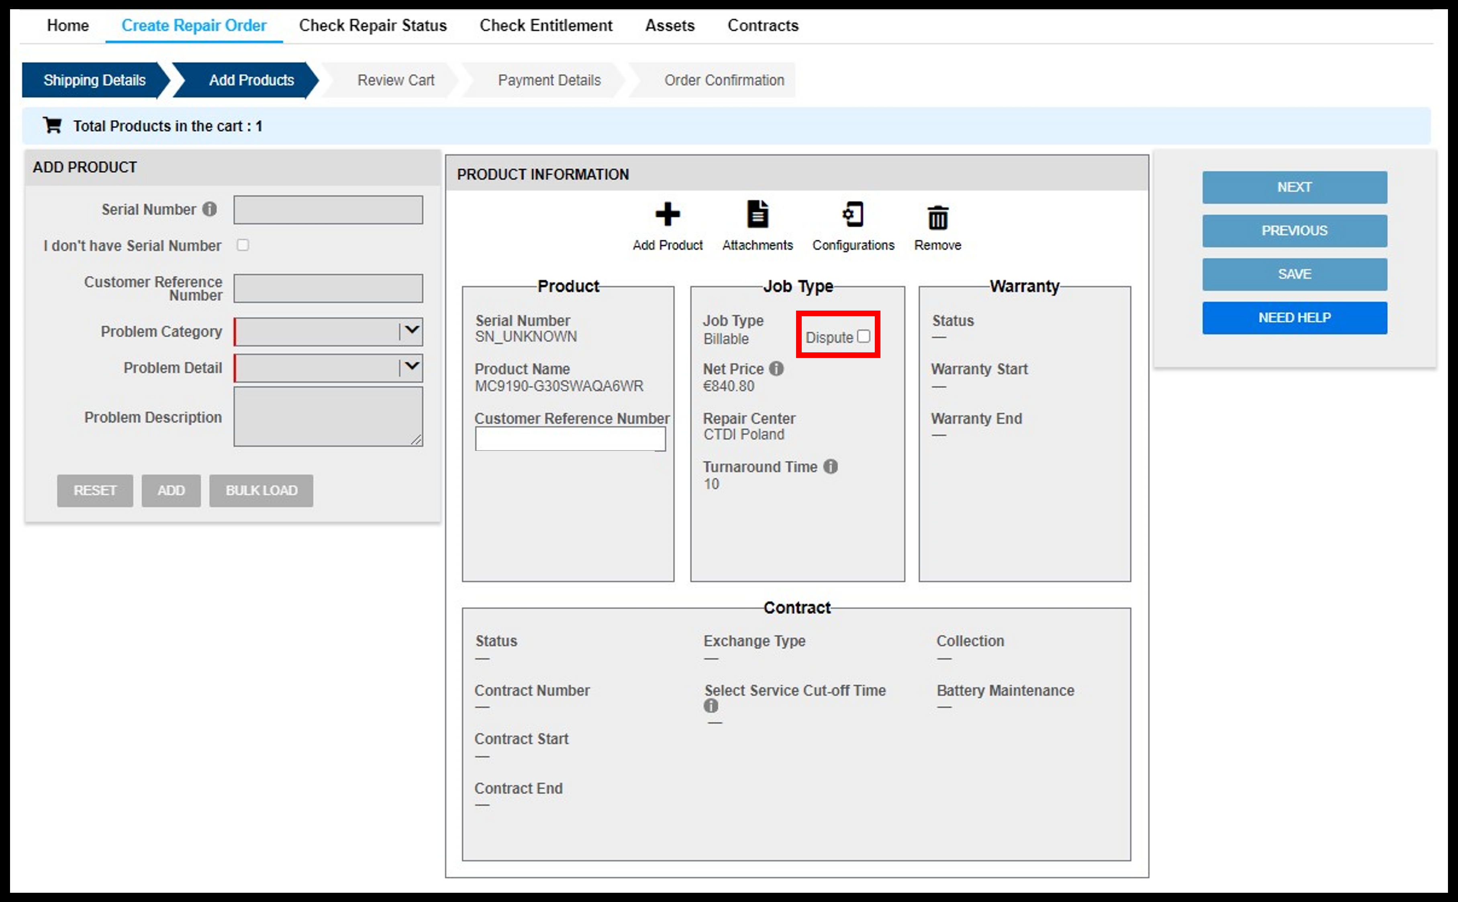The image size is (1458, 902).
Task: Click the Warranty Start label
Action: (980, 369)
